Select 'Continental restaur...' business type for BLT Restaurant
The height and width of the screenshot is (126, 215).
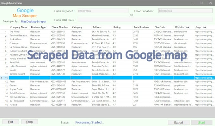click(x=40, y=101)
